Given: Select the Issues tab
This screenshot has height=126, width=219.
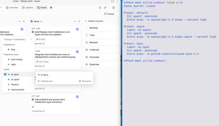Looking at the screenshot, I should click(x=42, y=7).
